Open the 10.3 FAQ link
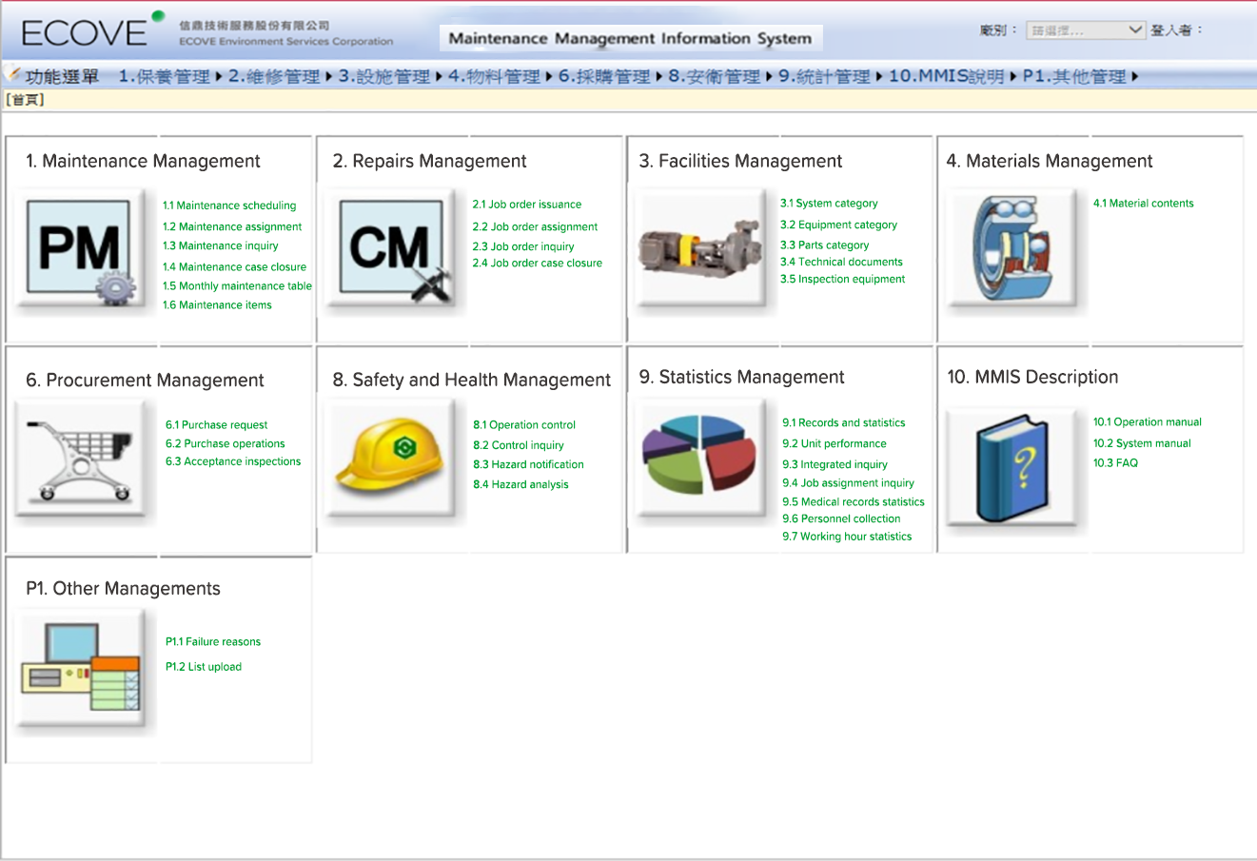Screen dimensions: 1257x861 [1115, 463]
